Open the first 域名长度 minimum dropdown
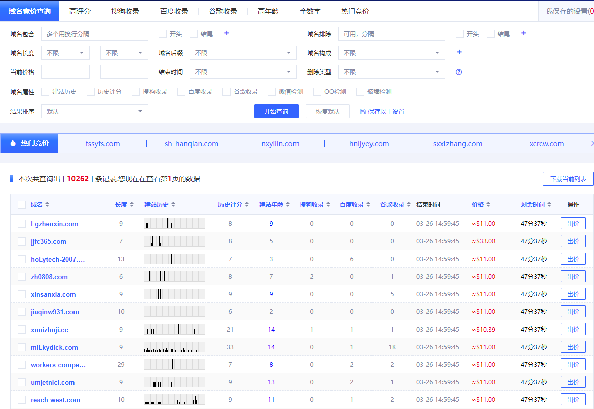This screenshot has width=594, height=409. point(65,53)
